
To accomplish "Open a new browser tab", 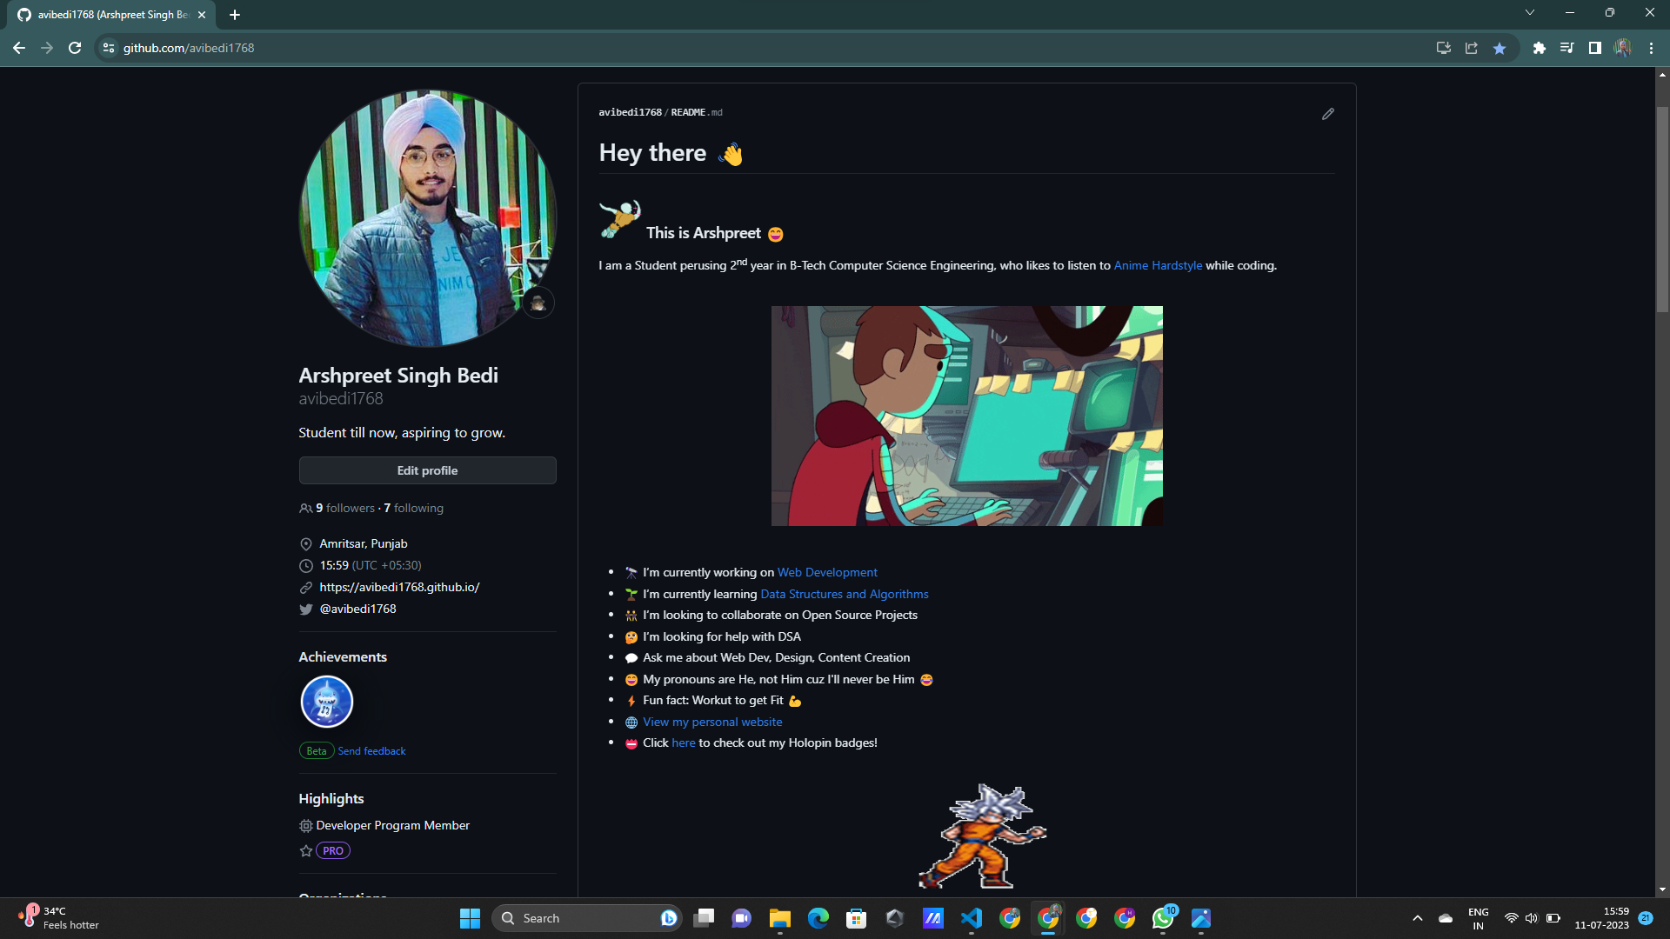I will [235, 15].
